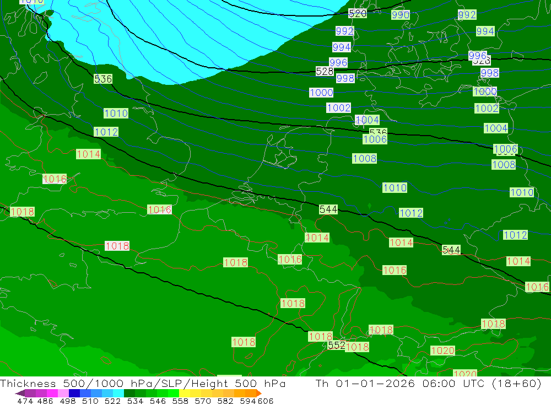The width and height of the screenshot is (551, 404).
Task: Click the red '1016' label on white background
Action: click(55, 179)
